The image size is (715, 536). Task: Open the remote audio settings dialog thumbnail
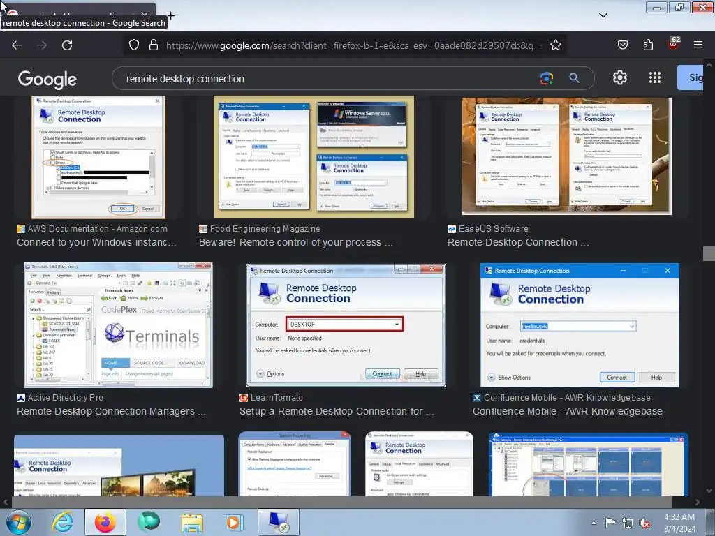tap(419, 463)
